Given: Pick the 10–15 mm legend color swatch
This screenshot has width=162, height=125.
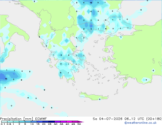Looking at the screenshot, I should coord(34,122).
